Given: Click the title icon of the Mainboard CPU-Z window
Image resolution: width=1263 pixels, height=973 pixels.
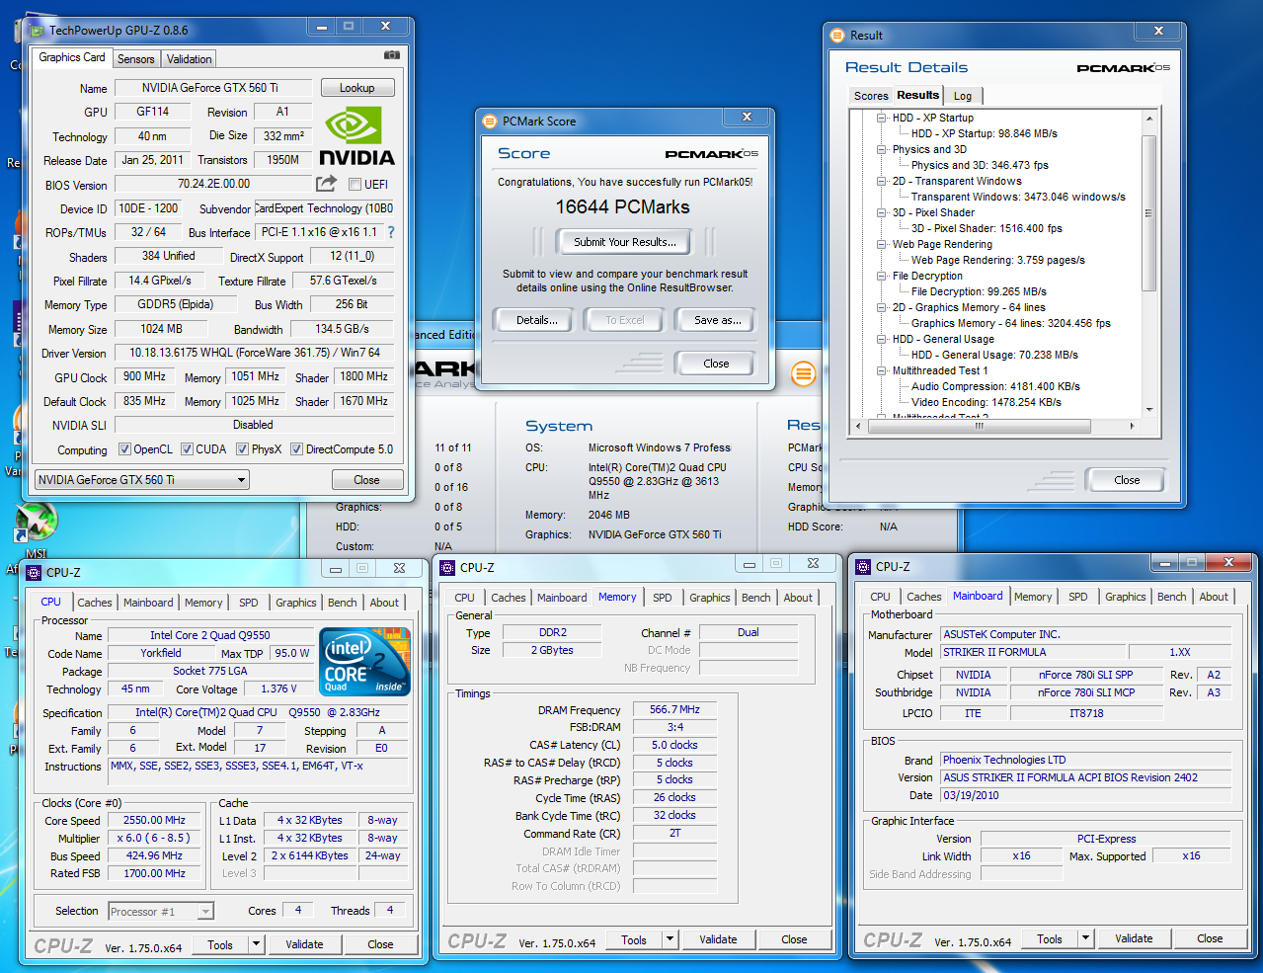Looking at the screenshot, I should 863,566.
